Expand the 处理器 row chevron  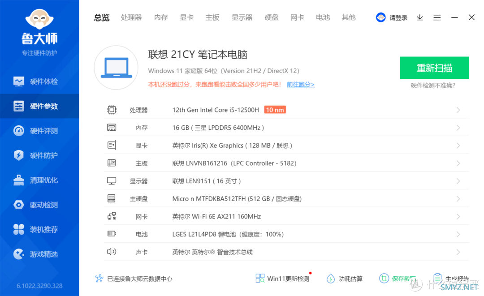458,110
